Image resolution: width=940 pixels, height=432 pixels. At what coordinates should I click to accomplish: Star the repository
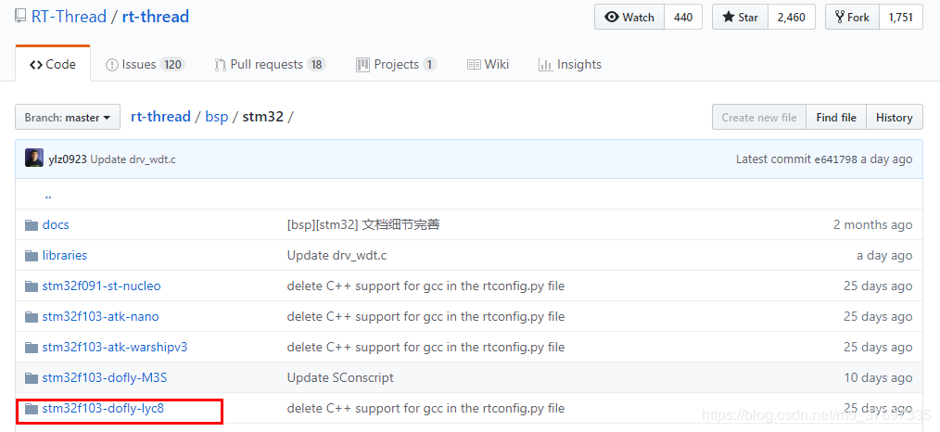[741, 18]
